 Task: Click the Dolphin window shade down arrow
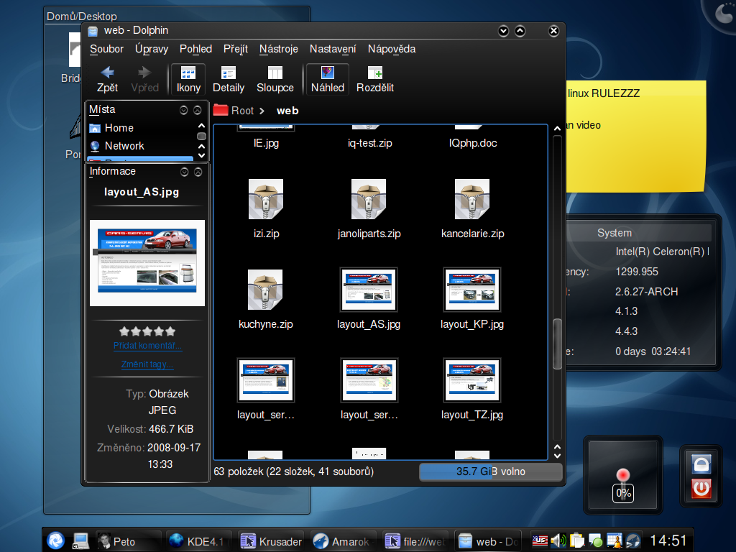503,31
